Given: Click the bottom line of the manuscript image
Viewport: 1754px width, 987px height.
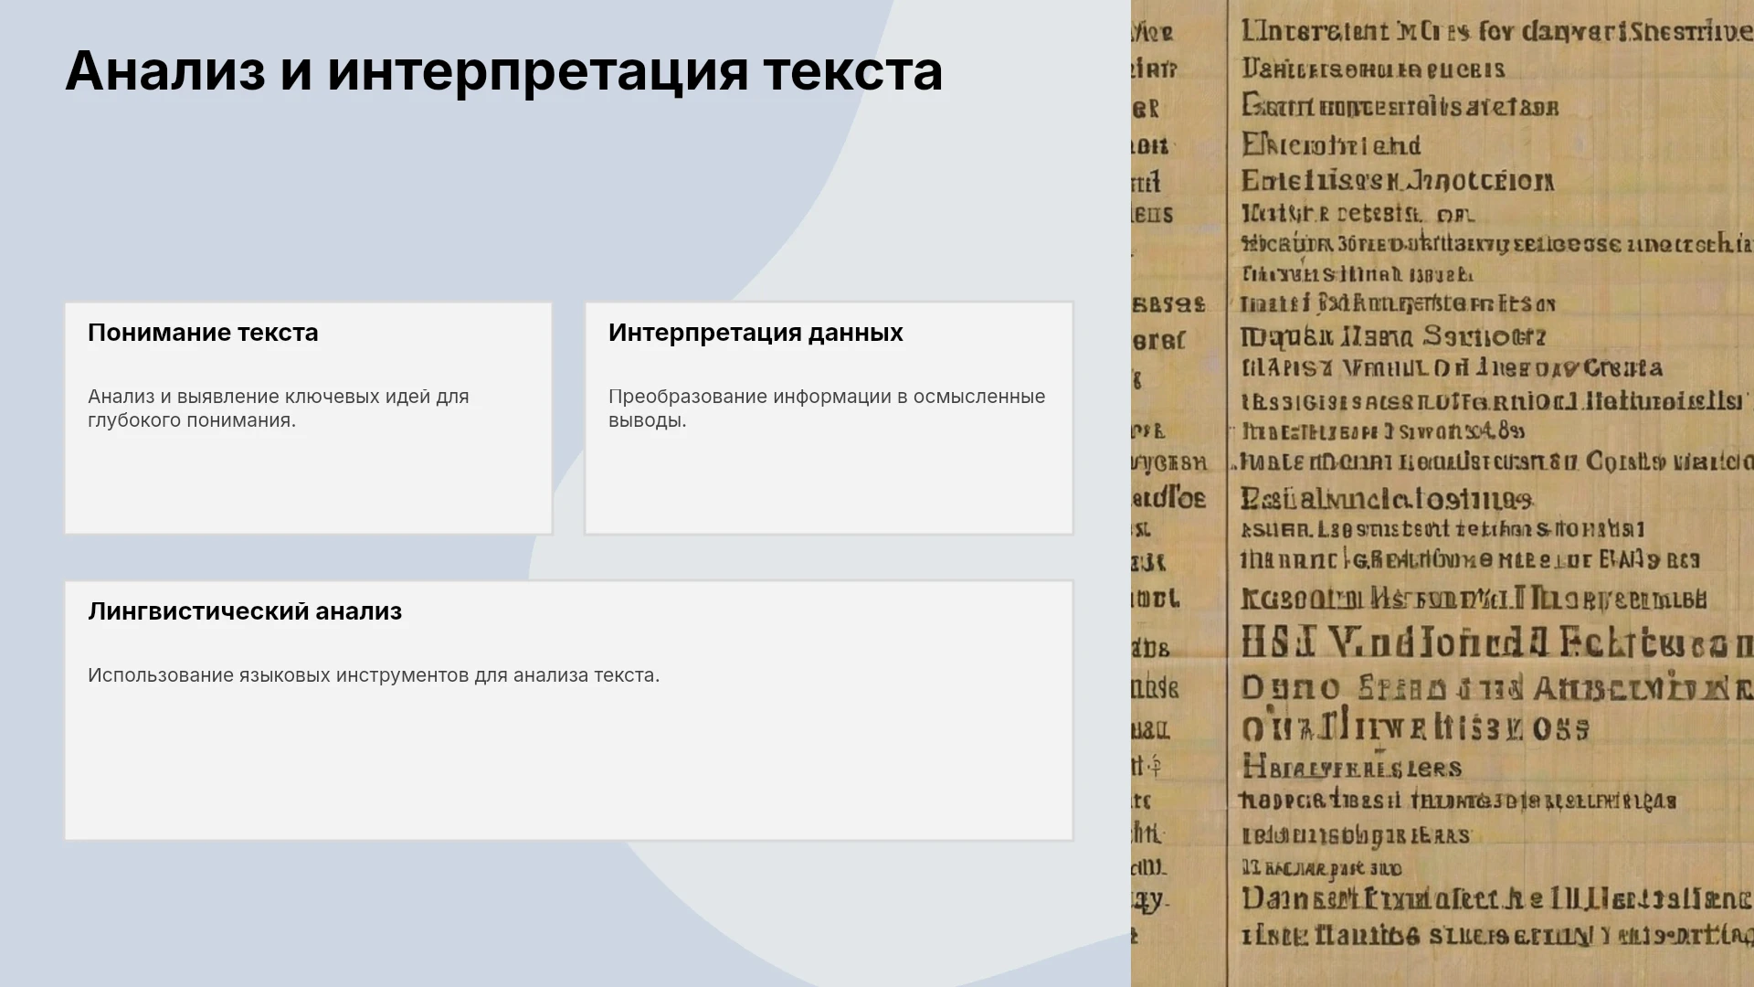Looking at the screenshot, I should pos(1496,935).
